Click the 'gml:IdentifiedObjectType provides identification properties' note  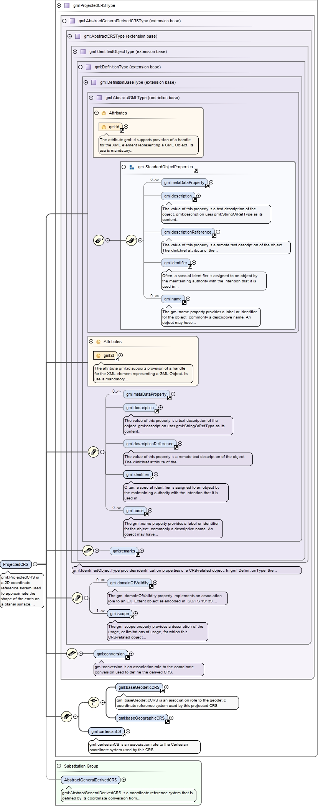(187, 570)
